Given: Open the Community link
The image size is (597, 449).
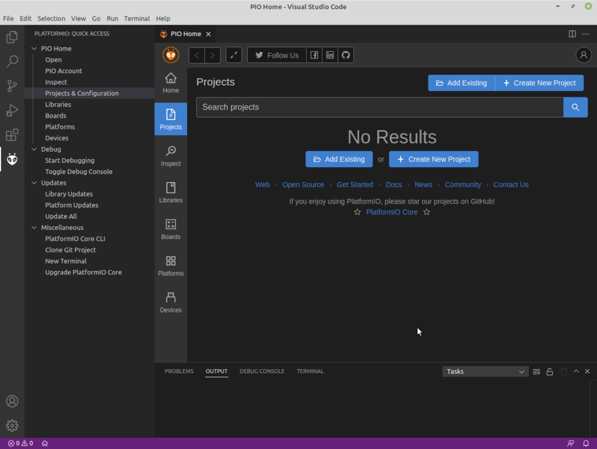Looking at the screenshot, I should 462,185.
